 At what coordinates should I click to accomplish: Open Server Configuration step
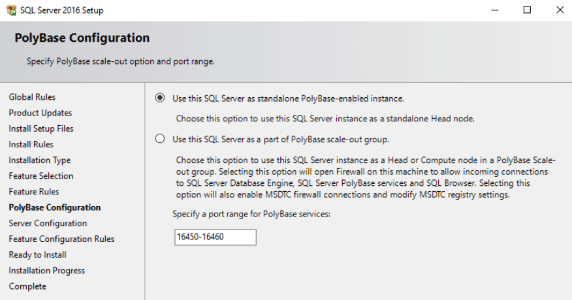click(48, 223)
